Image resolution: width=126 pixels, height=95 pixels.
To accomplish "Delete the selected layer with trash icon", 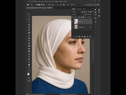I will (x=90, y=37).
